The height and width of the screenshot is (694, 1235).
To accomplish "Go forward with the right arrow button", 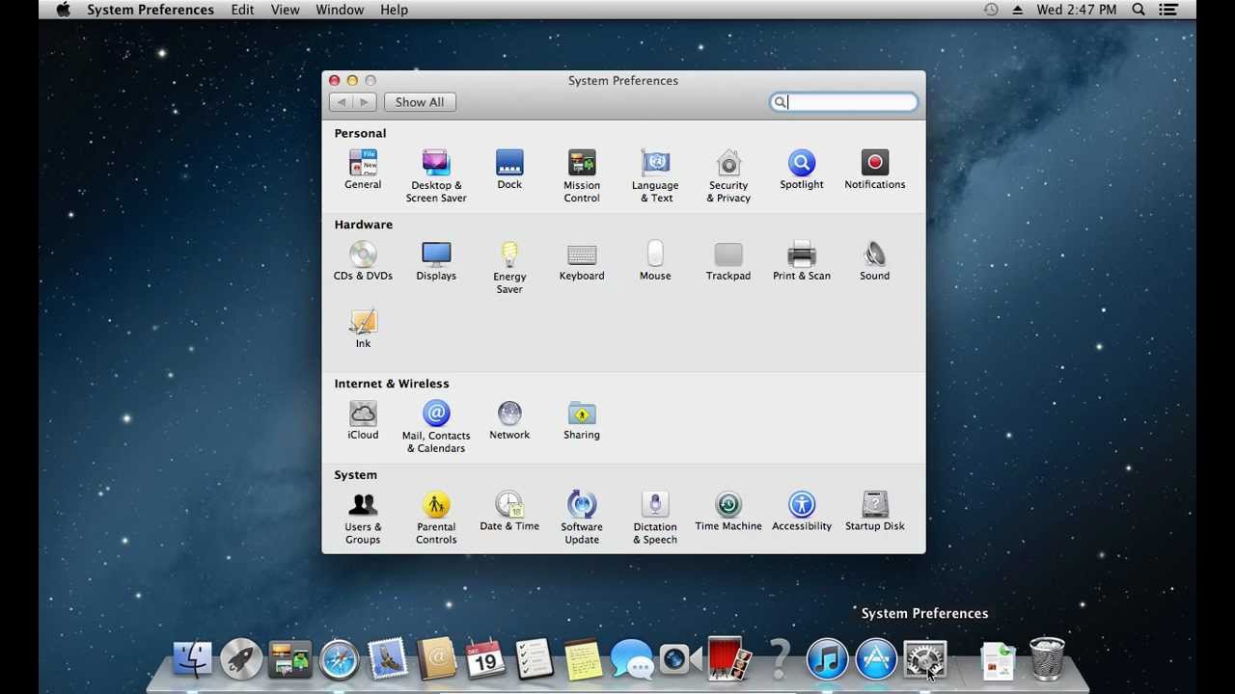I will pyautogui.click(x=365, y=102).
